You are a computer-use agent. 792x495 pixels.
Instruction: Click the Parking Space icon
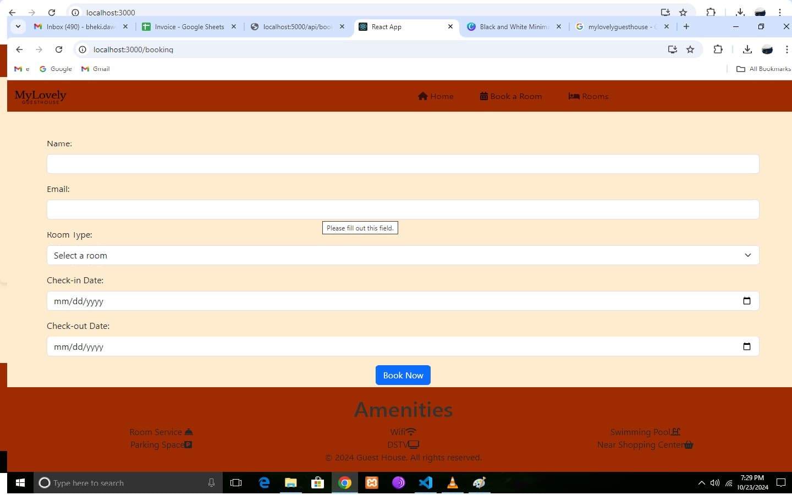pyautogui.click(x=189, y=444)
